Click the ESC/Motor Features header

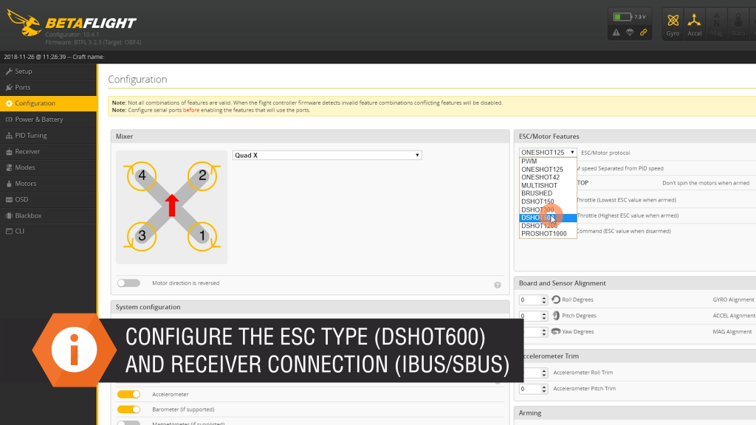[635, 137]
